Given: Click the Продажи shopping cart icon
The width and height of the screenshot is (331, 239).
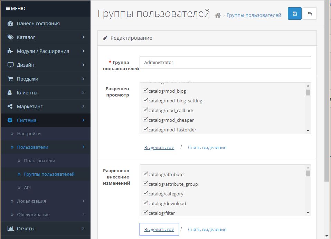Looking at the screenshot, I should (x=10, y=79).
